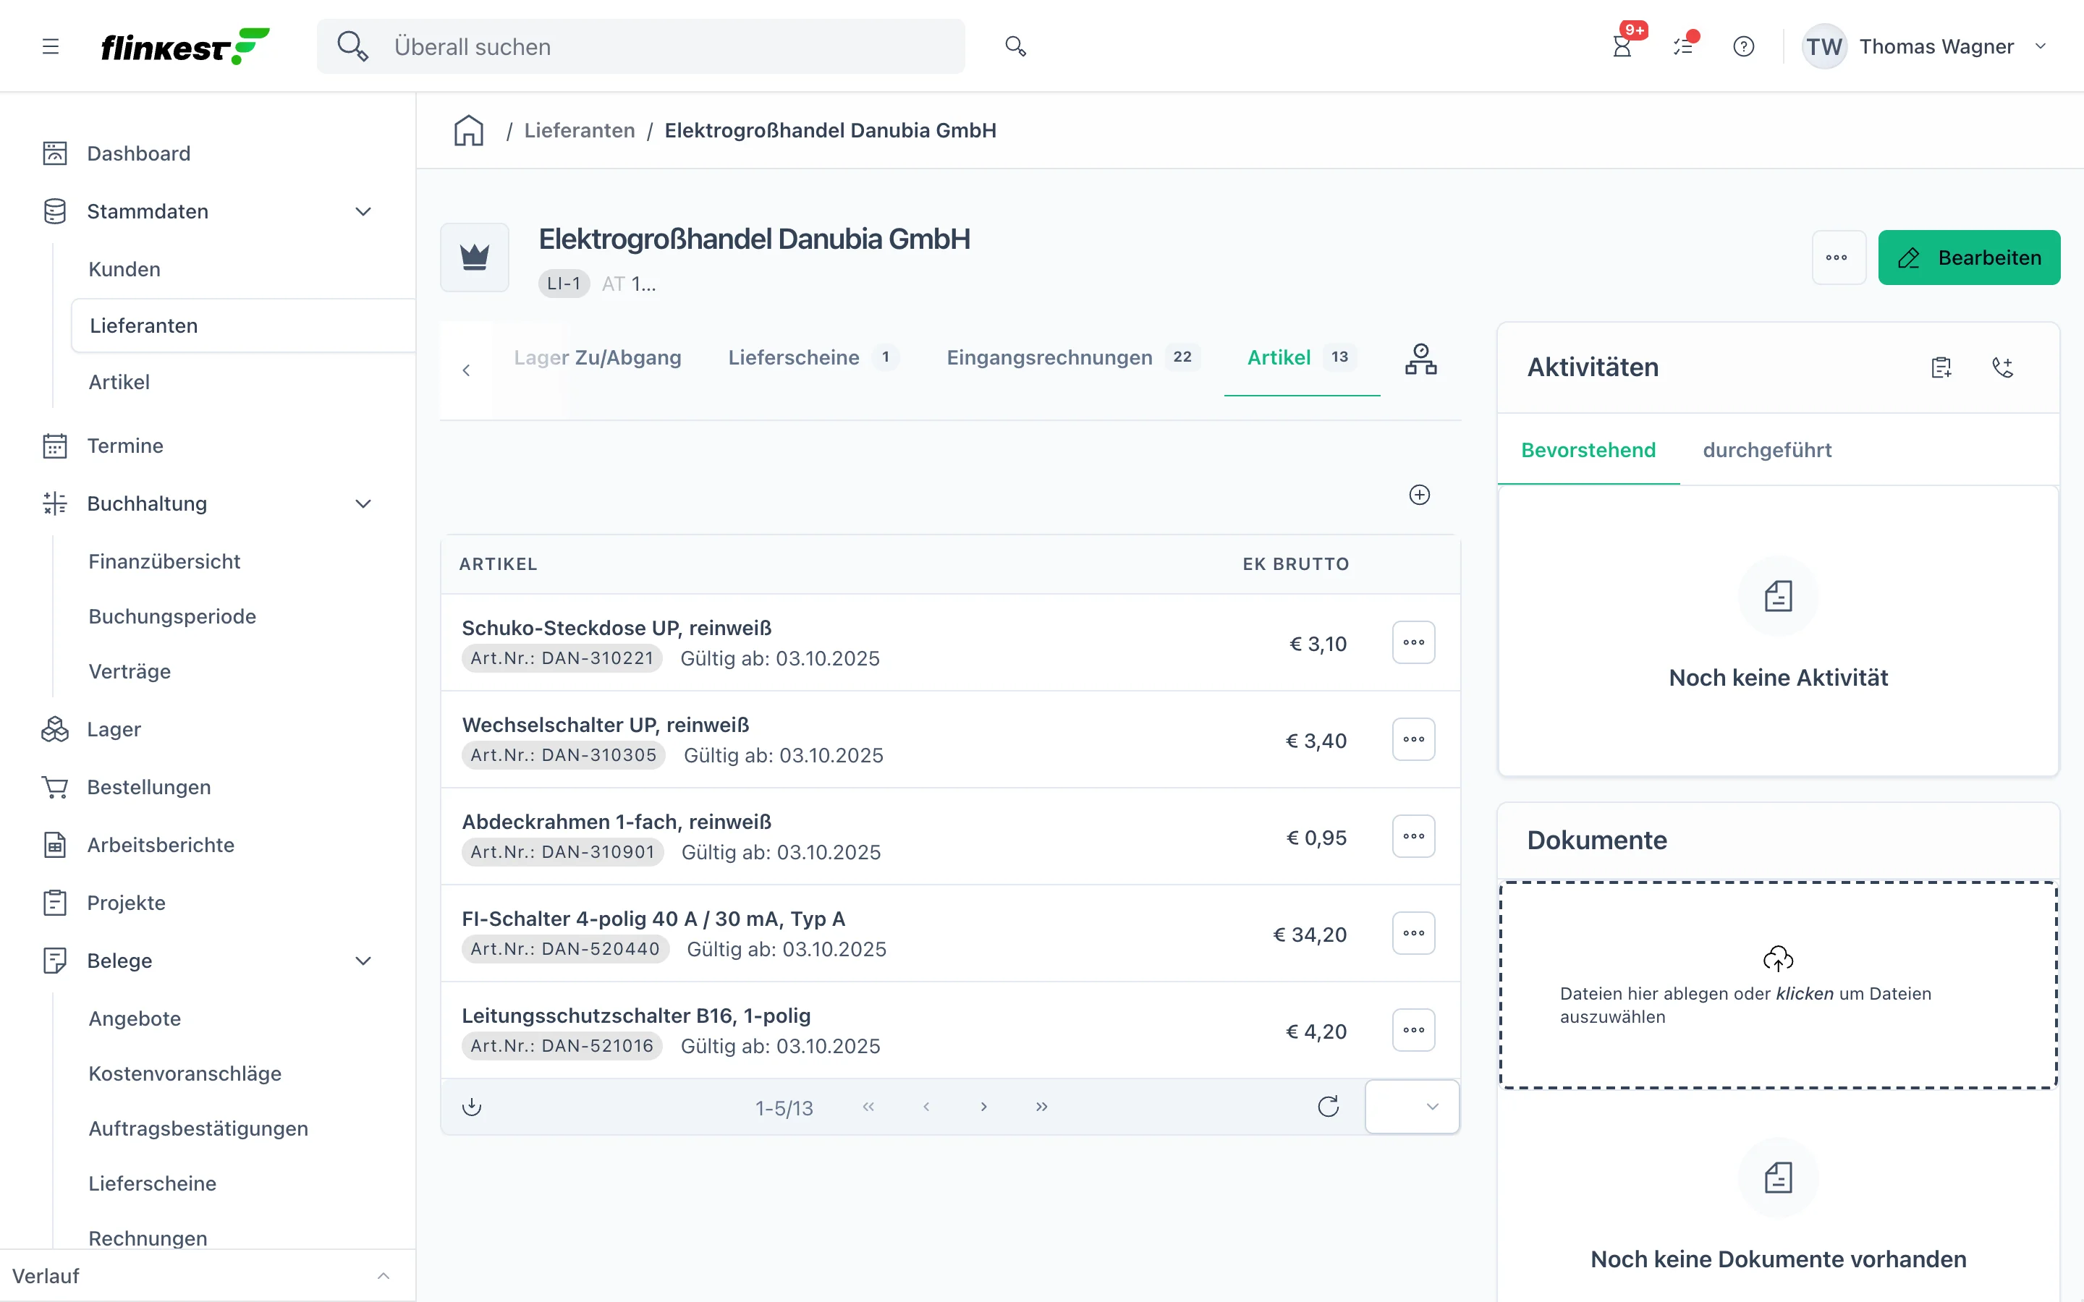Click the Bearbeiten button
Viewport: 2084px width, 1302px height.
(1969, 258)
